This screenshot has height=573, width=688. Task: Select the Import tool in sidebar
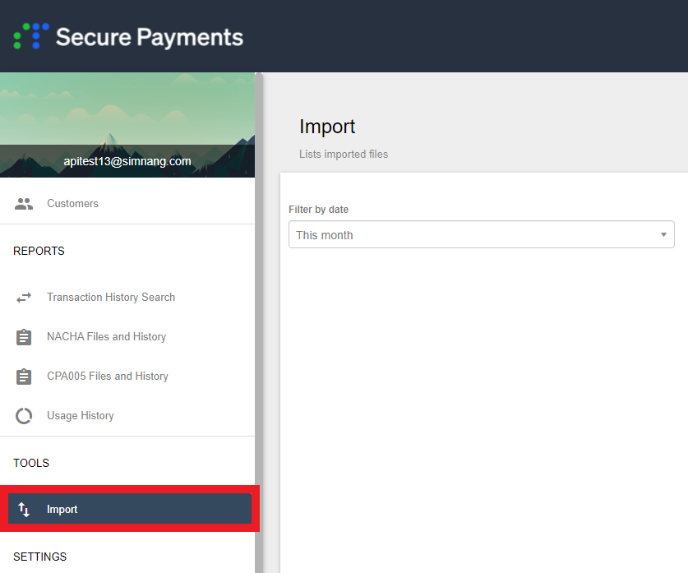click(x=130, y=509)
